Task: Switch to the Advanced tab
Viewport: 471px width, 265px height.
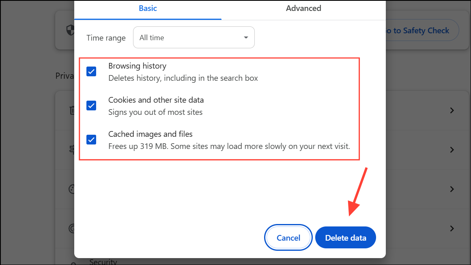Action: point(303,8)
